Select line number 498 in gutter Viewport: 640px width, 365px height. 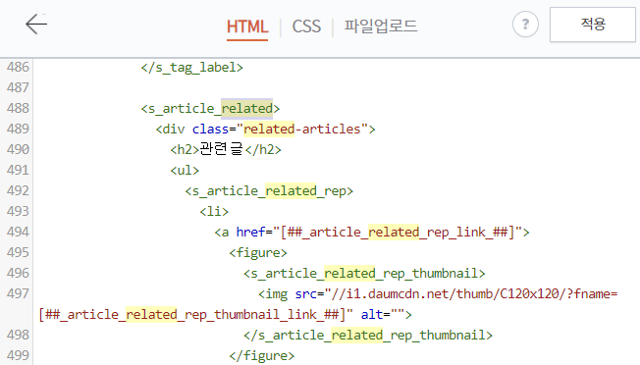coord(18,335)
